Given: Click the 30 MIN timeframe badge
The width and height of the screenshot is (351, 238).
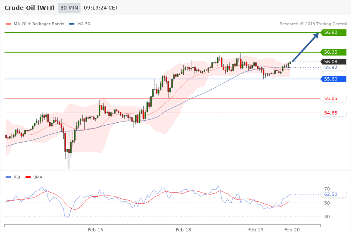Looking at the screenshot, I should coord(69,8).
